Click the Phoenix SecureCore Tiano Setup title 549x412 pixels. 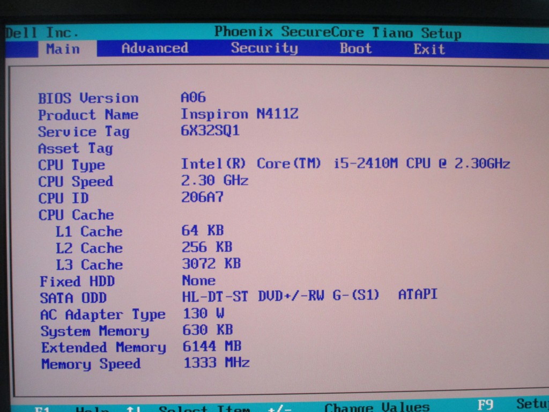click(338, 32)
